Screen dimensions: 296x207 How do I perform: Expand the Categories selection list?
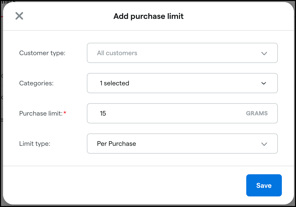tap(182, 83)
